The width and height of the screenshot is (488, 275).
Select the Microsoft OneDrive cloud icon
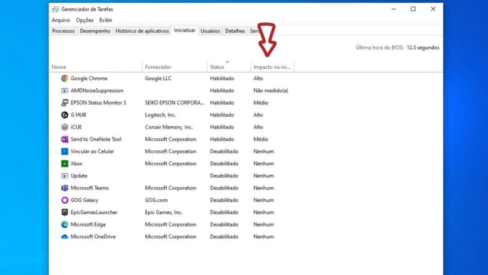pos(64,237)
